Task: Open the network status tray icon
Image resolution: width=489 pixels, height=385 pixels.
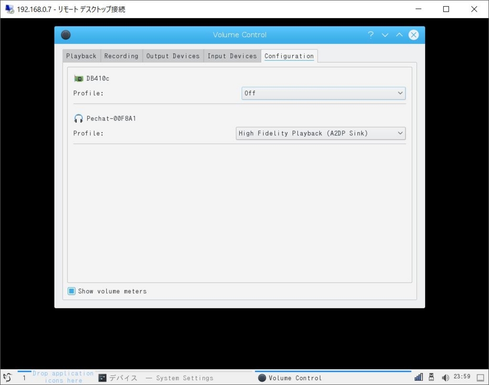Action: pyautogui.click(x=418, y=377)
